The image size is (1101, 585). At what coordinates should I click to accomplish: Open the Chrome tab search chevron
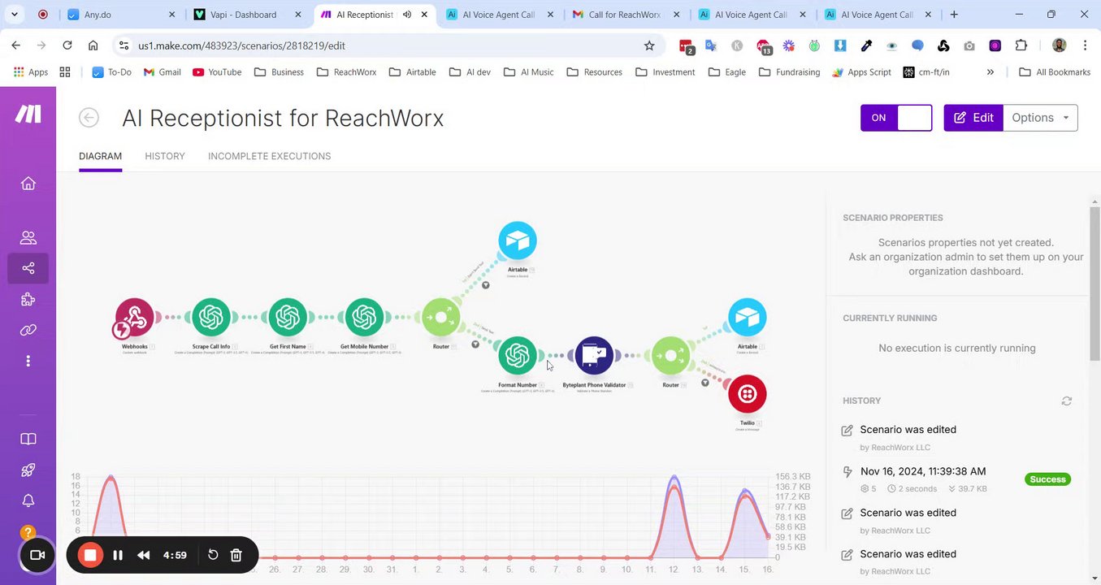(15, 15)
